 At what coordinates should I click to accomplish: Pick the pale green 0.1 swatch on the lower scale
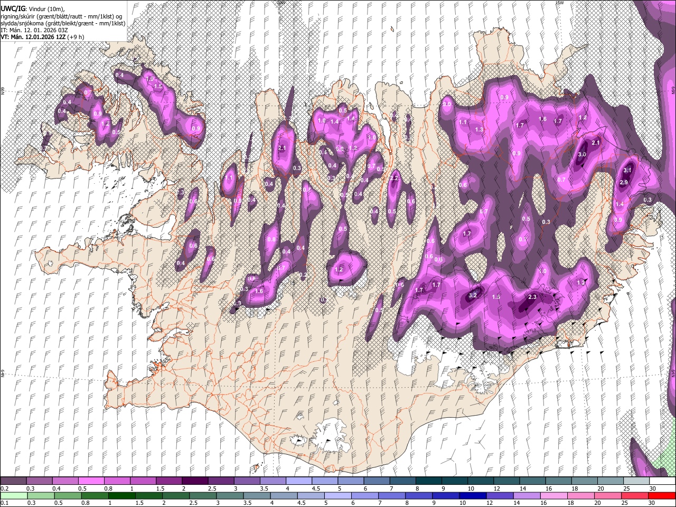[14, 496]
